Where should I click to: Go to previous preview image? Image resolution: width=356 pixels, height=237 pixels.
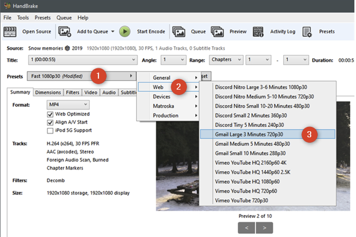pos(247,228)
